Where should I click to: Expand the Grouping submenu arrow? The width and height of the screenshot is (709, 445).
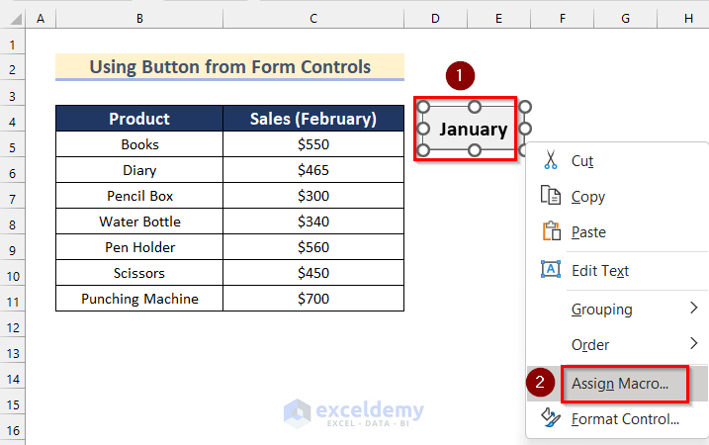pyautogui.click(x=693, y=309)
